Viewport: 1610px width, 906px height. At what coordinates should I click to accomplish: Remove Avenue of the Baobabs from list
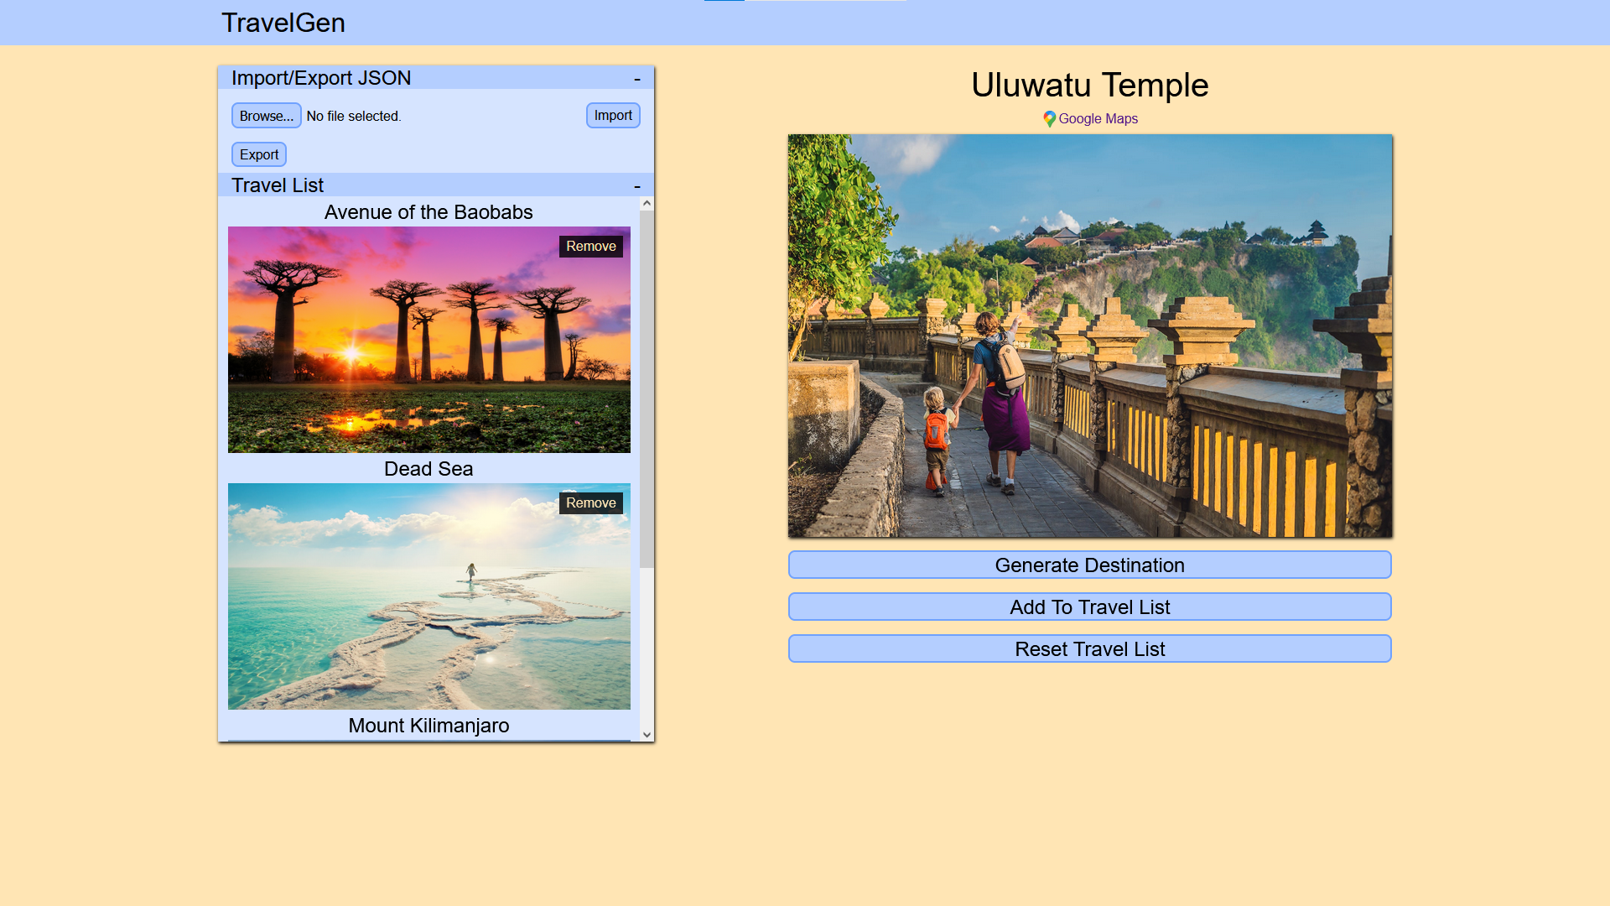pyautogui.click(x=591, y=247)
